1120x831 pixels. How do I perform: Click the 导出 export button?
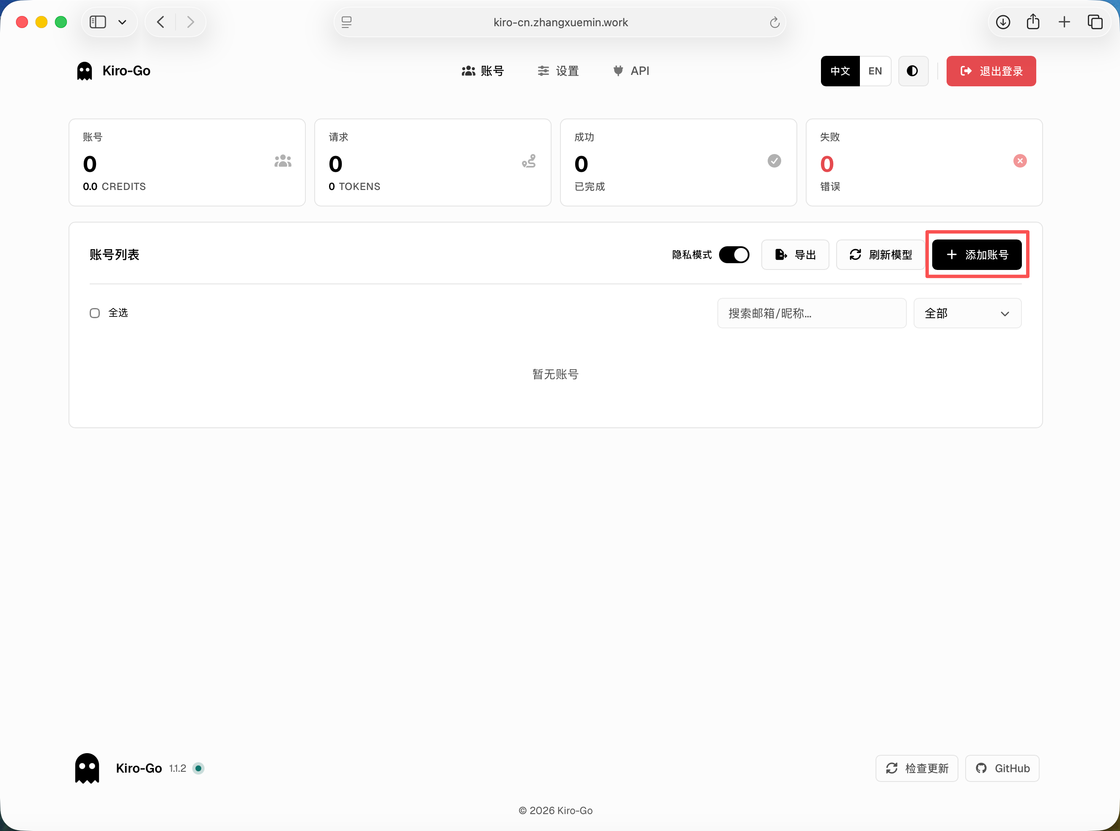point(795,255)
